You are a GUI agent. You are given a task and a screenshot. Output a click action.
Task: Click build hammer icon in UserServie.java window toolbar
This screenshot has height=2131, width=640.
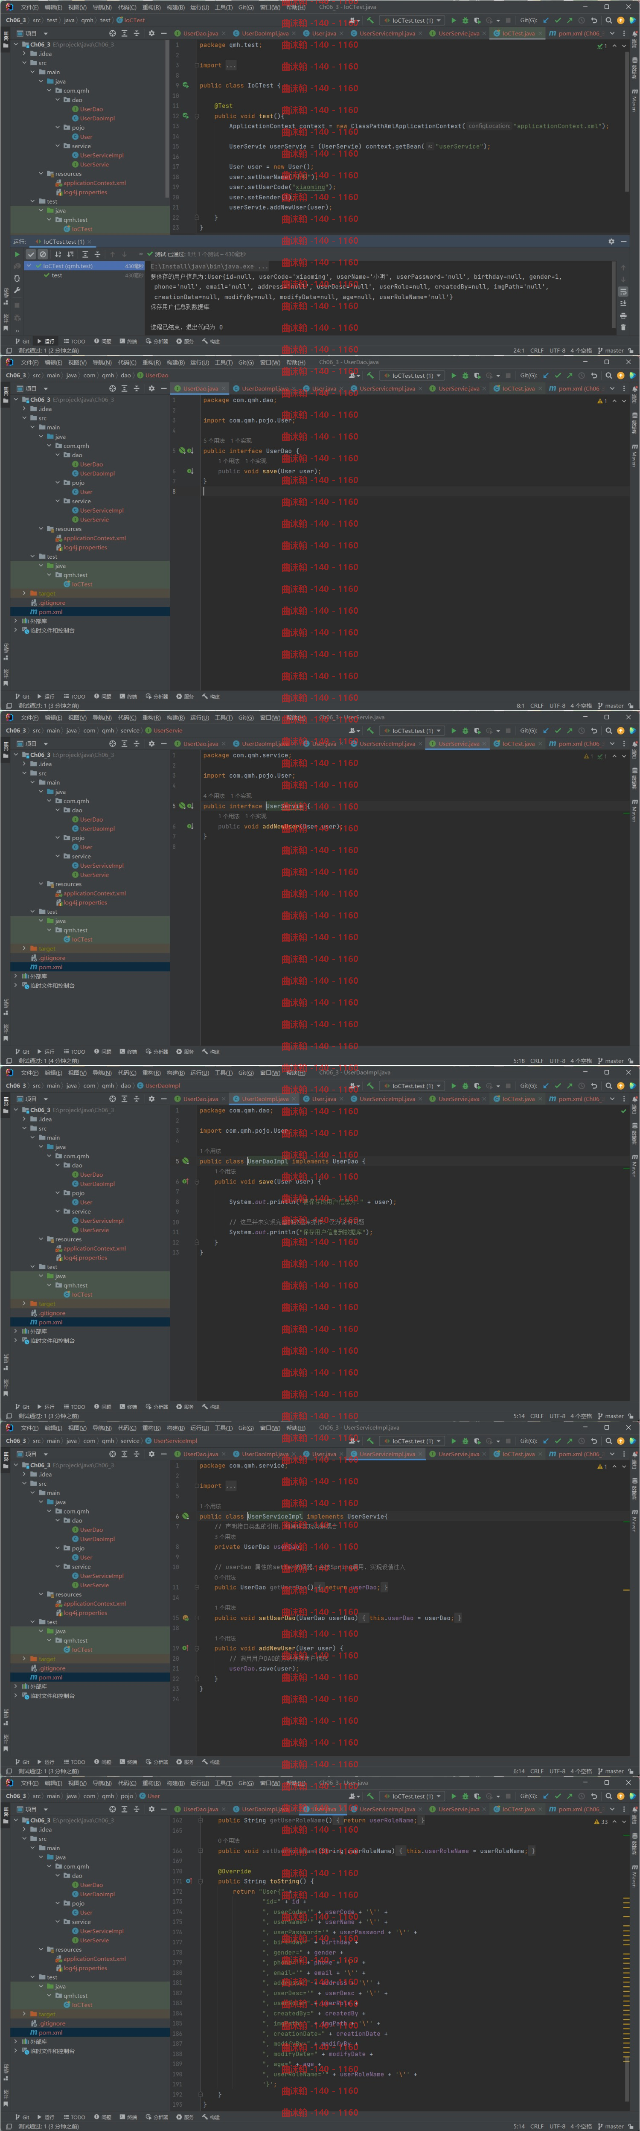pyautogui.click(x=370, y=730)
